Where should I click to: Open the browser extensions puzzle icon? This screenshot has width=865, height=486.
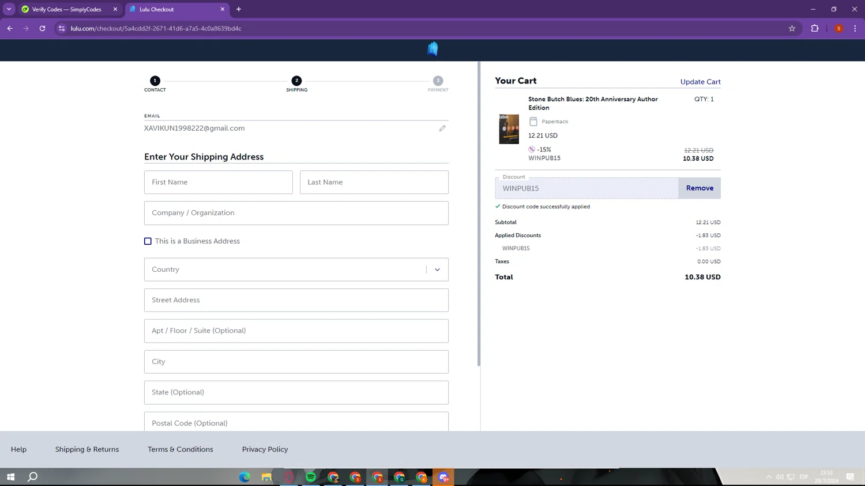click(x=815, y=28)
